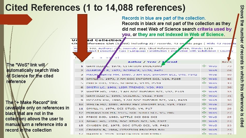Click Make Record plus icon for Chubin 1975

click(x=204, y=125)
